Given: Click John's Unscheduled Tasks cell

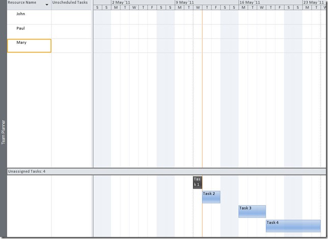Looking at the screenshot, I should (x=72, y=17).
